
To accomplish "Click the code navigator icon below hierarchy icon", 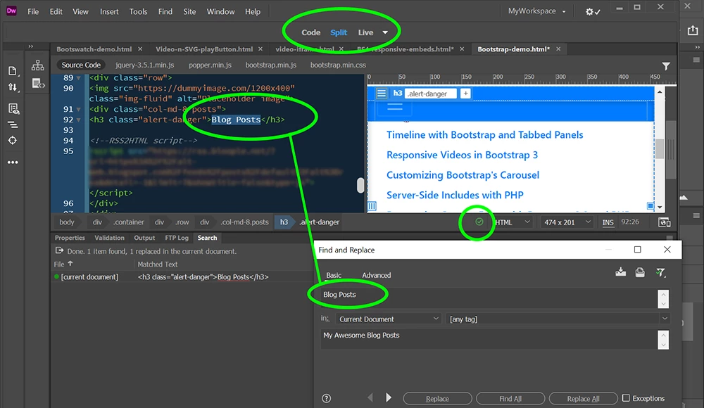I will [38, 84].
